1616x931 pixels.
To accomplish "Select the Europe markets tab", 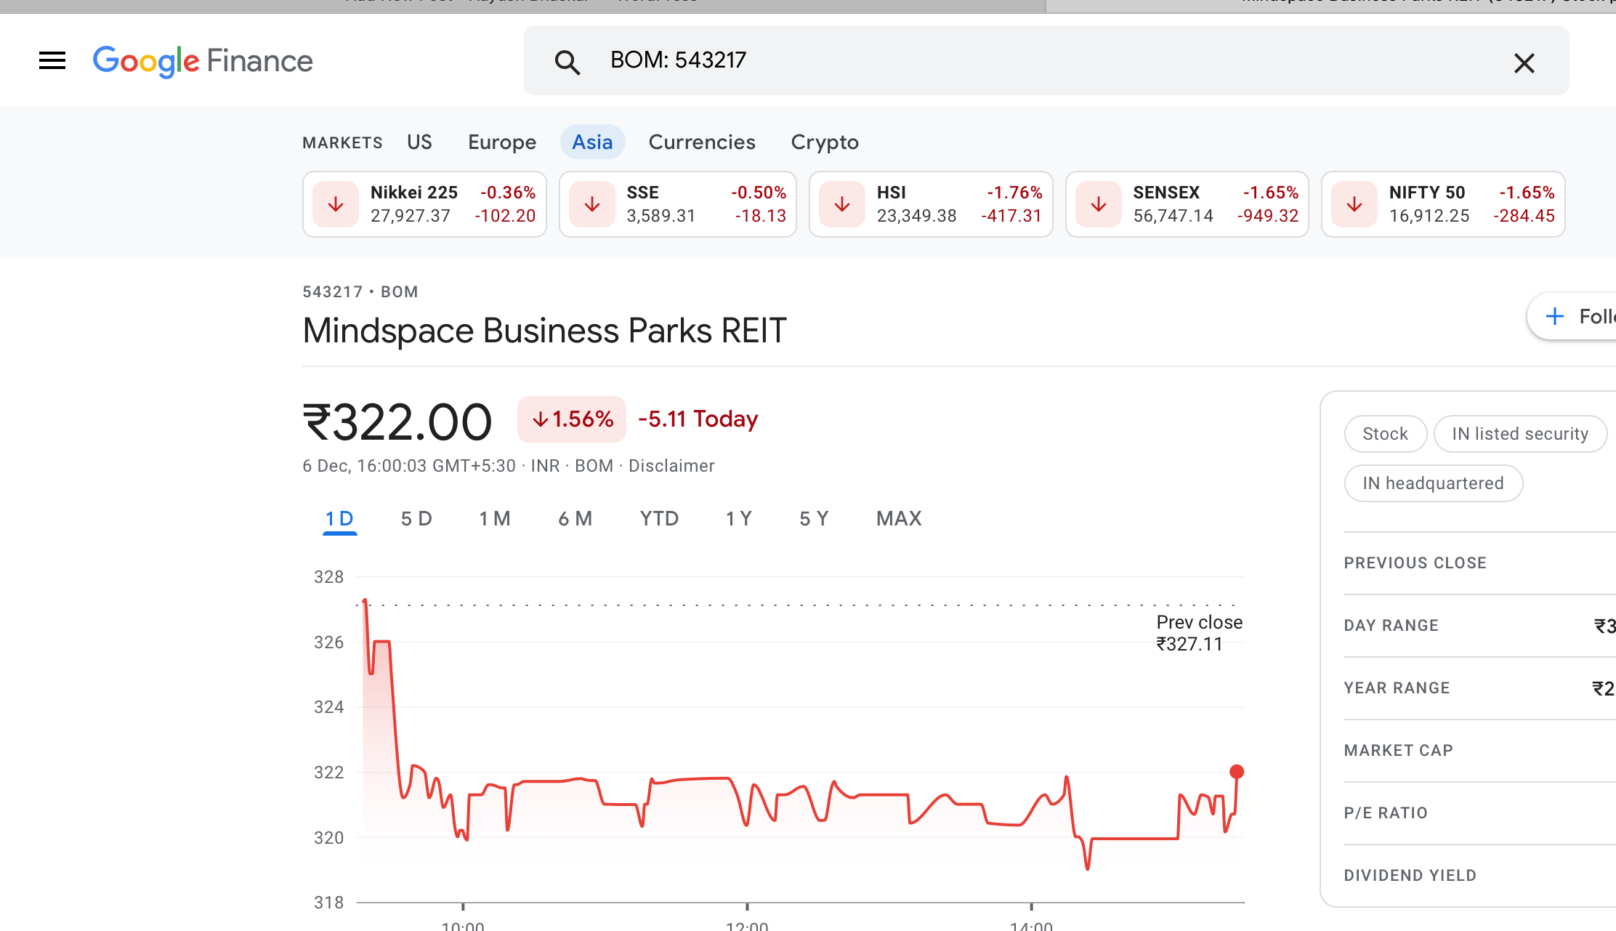I will [x=502, y=142].
